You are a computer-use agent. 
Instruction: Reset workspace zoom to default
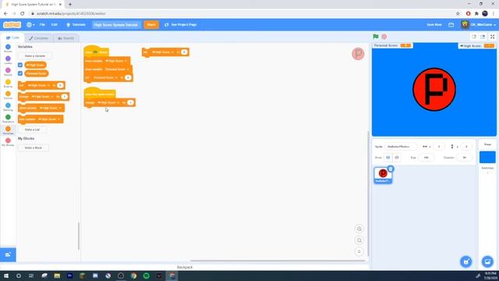point(359,251)
